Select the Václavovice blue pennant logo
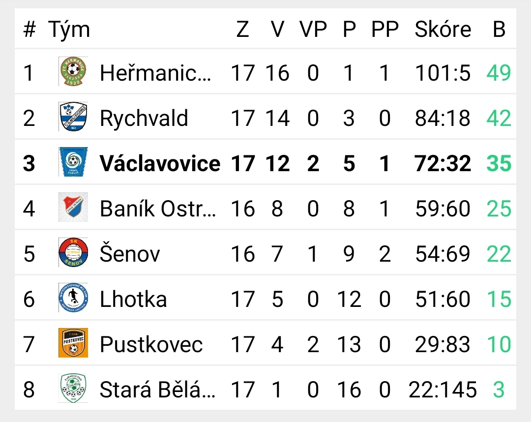 [73, 162]
